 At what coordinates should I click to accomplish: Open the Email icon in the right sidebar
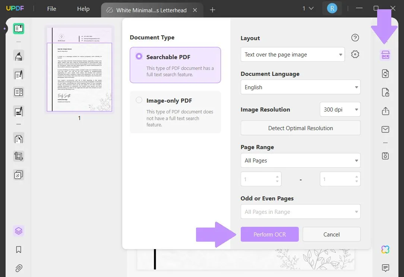385,129
